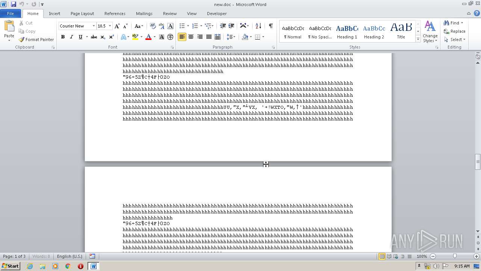Screen dimensions: 481x271
Task: Expand Styles gallery More arrow
Action: (418, 39)
